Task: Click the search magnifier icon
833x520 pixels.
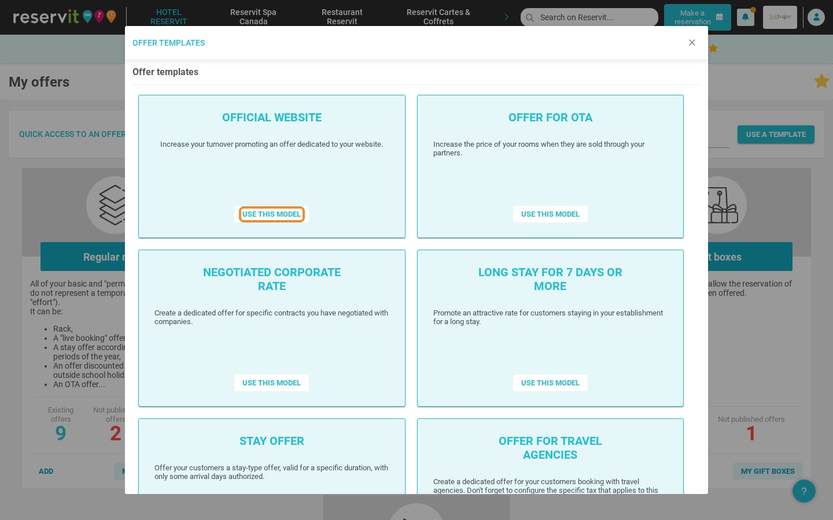Action: 530,17
